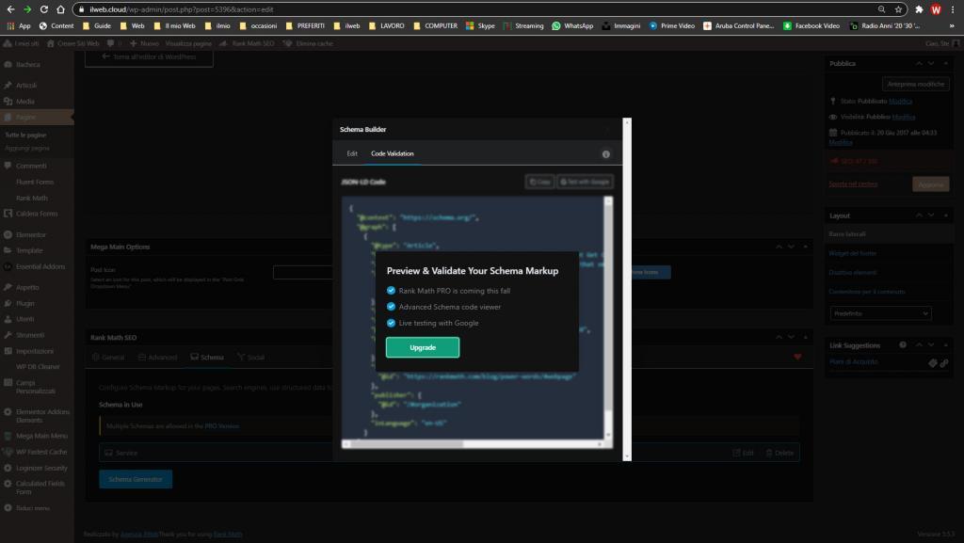The width and height of the screenshot is (964, 543).
Task: Show more bookmarks with the overflow chevron
Action: click(x=952, y=25)
